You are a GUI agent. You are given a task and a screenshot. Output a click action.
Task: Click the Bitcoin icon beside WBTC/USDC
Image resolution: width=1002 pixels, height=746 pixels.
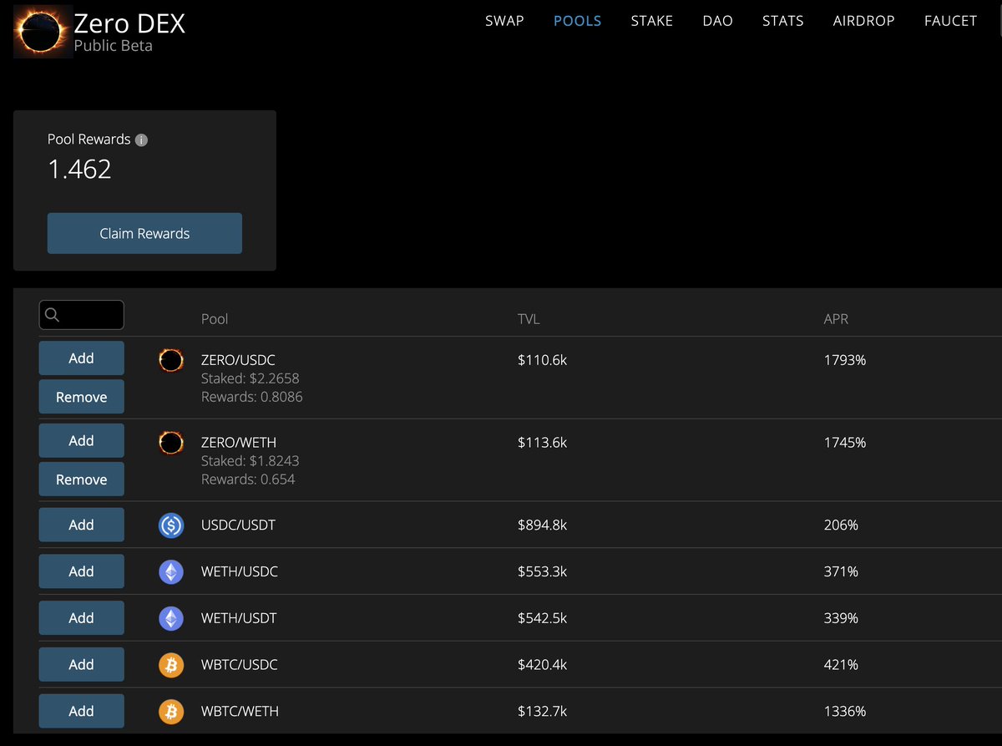pyautogui.click(x=171, y=664)
